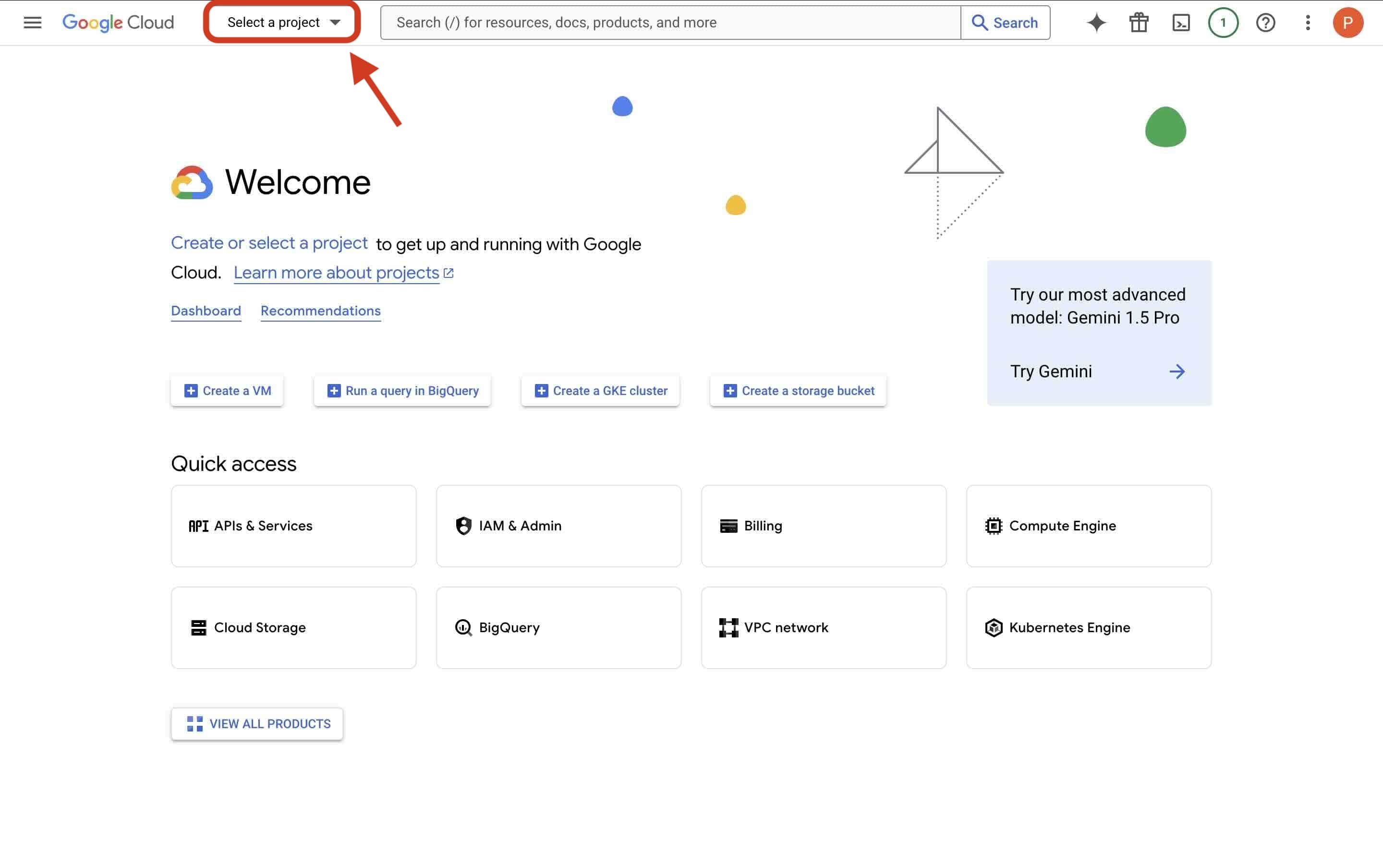Viewport: 1383px width, 864px height.
Task: Open the navigation hamburger menu
Action: 33,22
